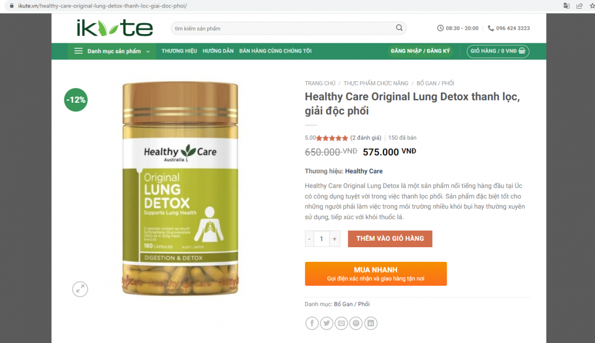This screenshot has width=595, height=343.
Task: Share product via email icon
Action: pyautogui.click(x=341, y=324)
